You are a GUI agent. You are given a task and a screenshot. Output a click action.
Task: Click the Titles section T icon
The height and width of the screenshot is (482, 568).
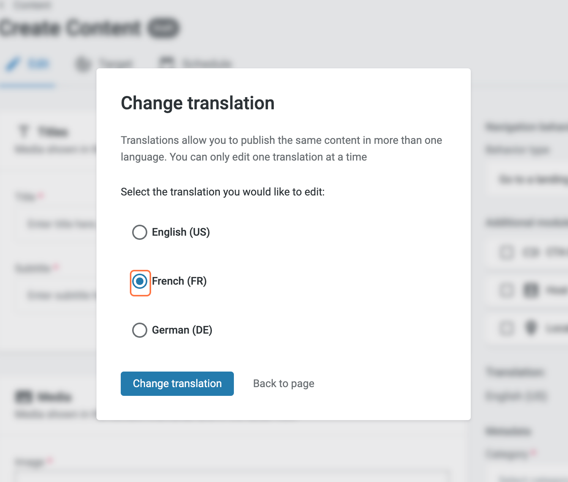pos(24,132)
